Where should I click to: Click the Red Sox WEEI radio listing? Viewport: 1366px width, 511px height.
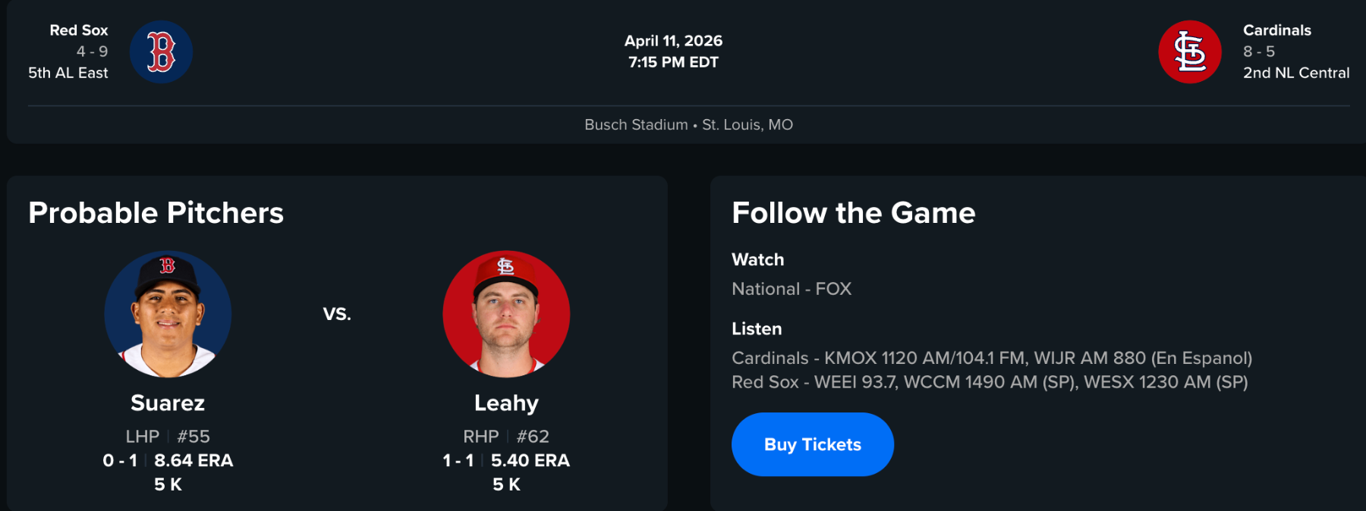989,382
